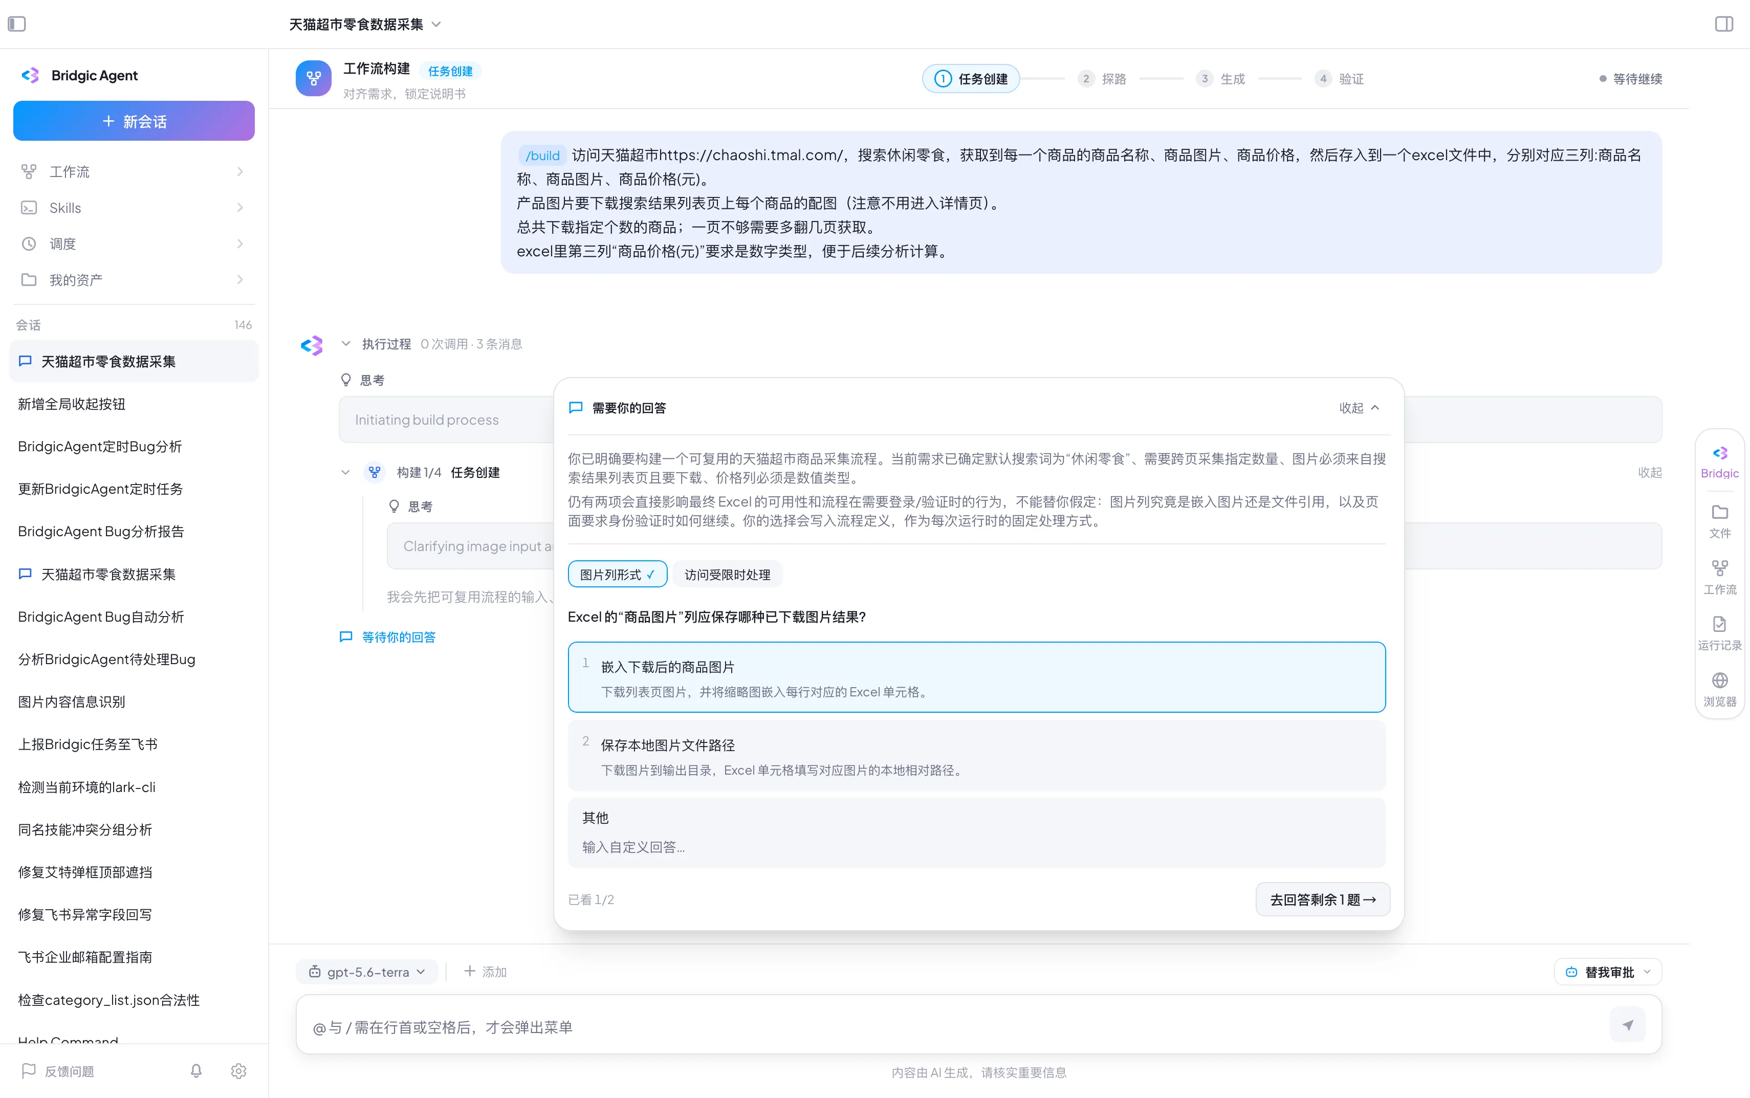1750x1098 pixels.
Task: Open 检测当前环境的lark-cli conversation
Action: [x=134, y=786]
